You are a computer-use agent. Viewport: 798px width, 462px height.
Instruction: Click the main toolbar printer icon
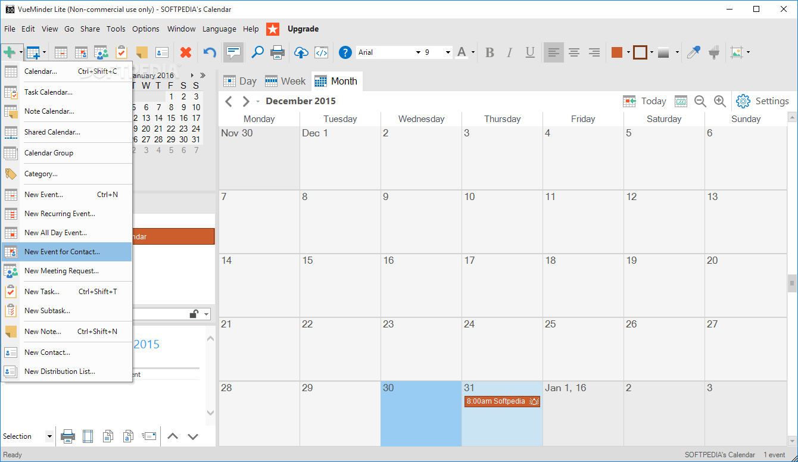coord(278,52)
